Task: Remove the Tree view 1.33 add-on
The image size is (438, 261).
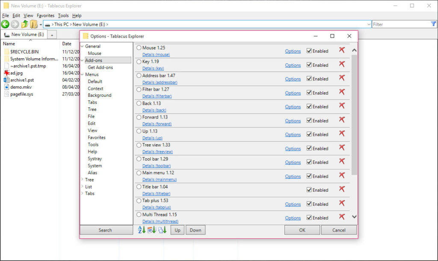Action: (342, 148)
